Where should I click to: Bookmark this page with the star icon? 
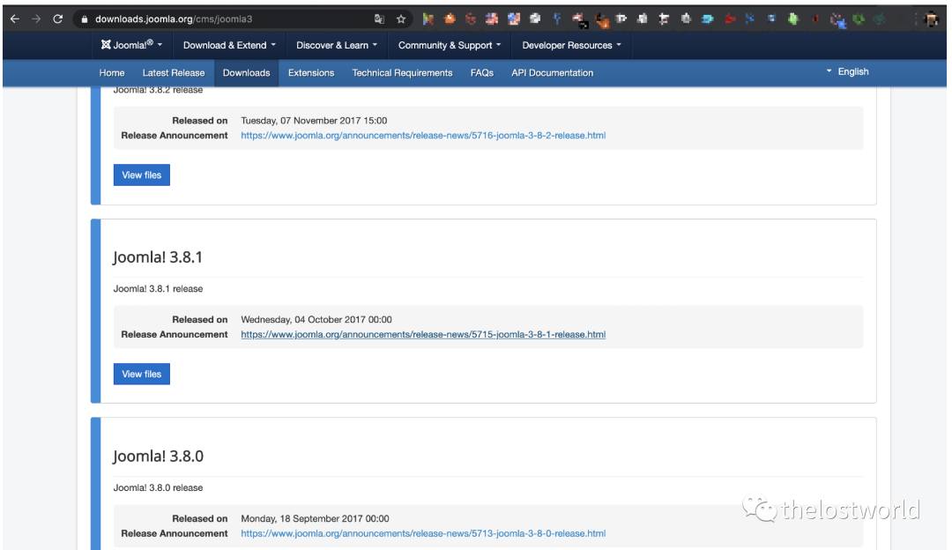coord(401,19)
